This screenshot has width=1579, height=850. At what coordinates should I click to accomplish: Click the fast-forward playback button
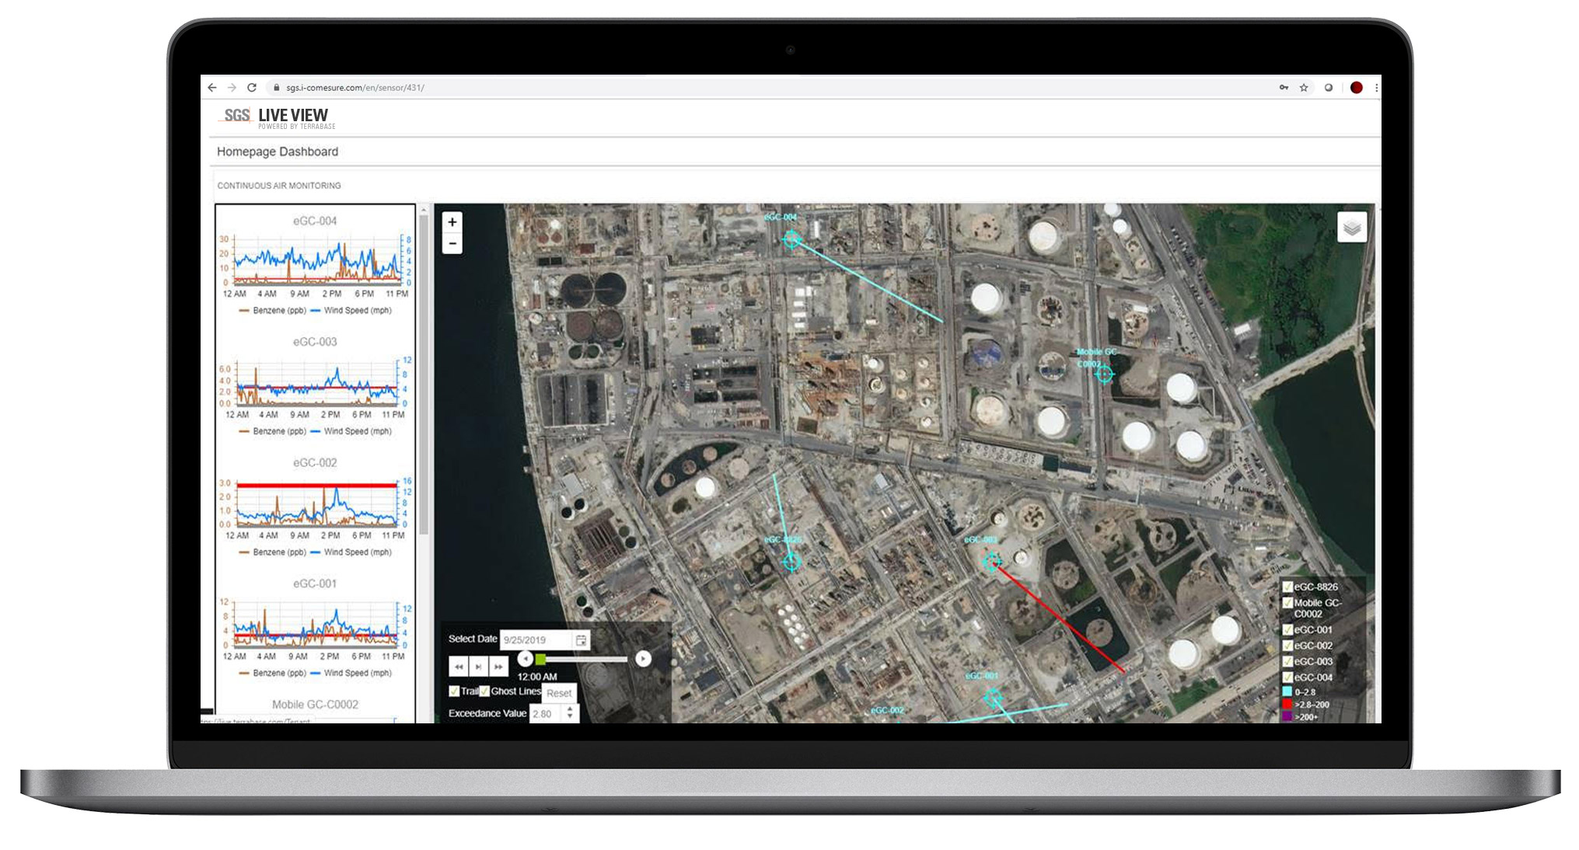click(x=498, y=667)
